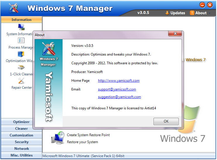This screenshot has width=217, height=160.
Task: Click the v3.0.5 version label in header
Action: 143,13
